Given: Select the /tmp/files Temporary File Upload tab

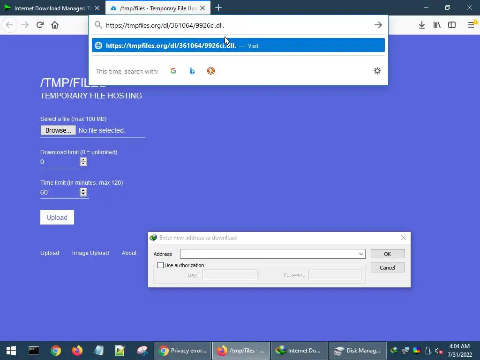Looking at the screenshot, I should click(x=157, y=8).
